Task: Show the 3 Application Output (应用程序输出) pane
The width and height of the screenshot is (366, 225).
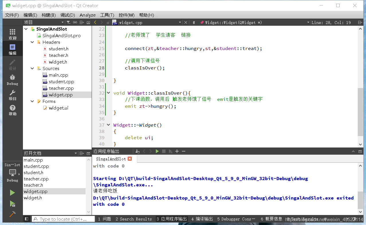Action: 172,219
